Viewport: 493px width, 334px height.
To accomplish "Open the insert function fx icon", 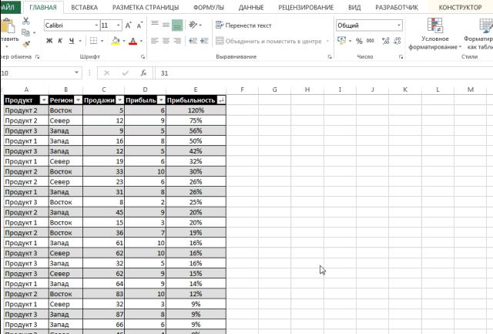I will (x=143, y=73).
